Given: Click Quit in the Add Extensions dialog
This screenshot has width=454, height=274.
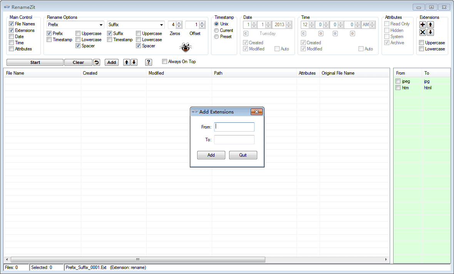Looking at the screenshot, I should tap(243, 155).
